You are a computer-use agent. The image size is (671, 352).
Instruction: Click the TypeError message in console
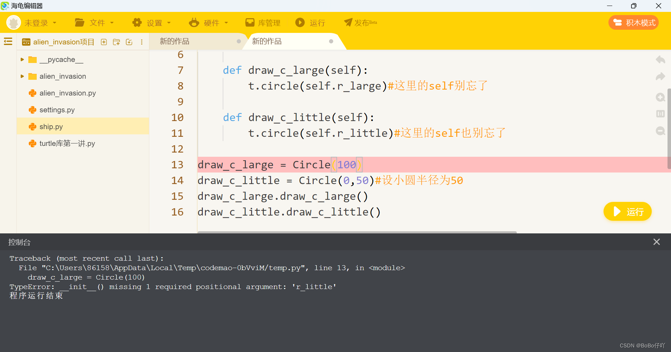click(173, 287)
